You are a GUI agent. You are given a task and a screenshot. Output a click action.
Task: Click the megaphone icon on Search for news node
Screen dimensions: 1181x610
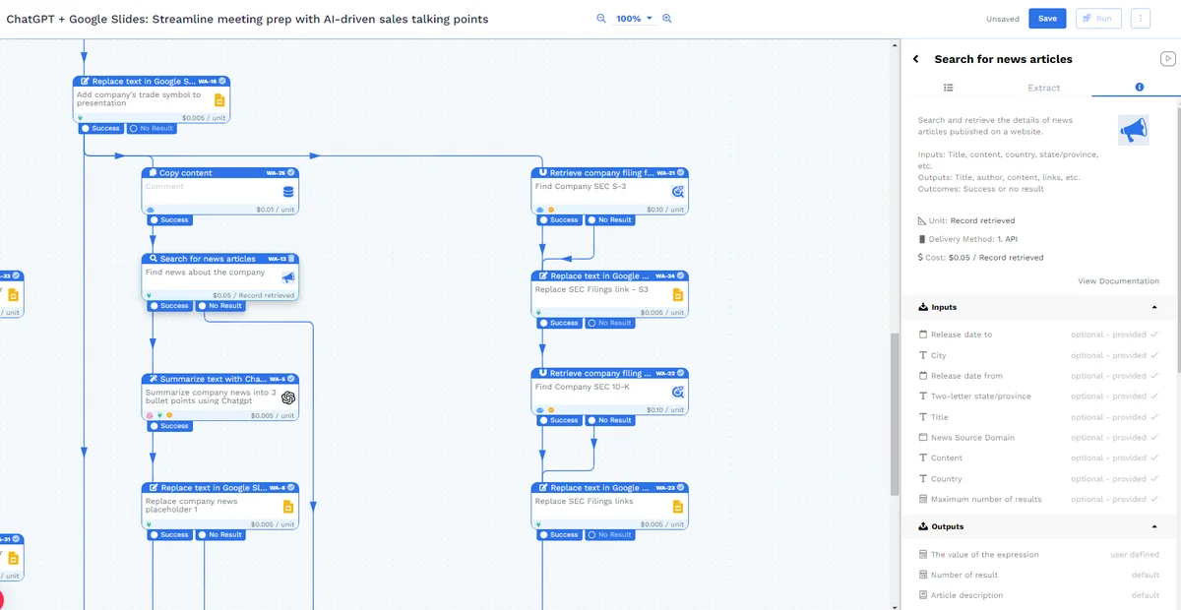pos(288,278)
